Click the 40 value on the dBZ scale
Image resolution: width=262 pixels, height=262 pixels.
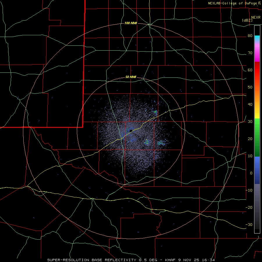(x=250, y=105)
